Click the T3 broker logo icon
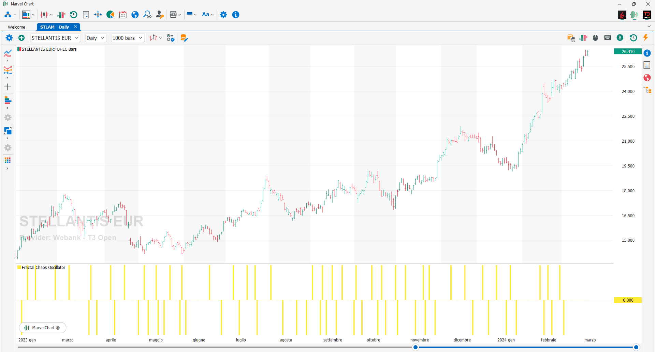The width and height of the screenshot is (655, 352). pos(647,15)
